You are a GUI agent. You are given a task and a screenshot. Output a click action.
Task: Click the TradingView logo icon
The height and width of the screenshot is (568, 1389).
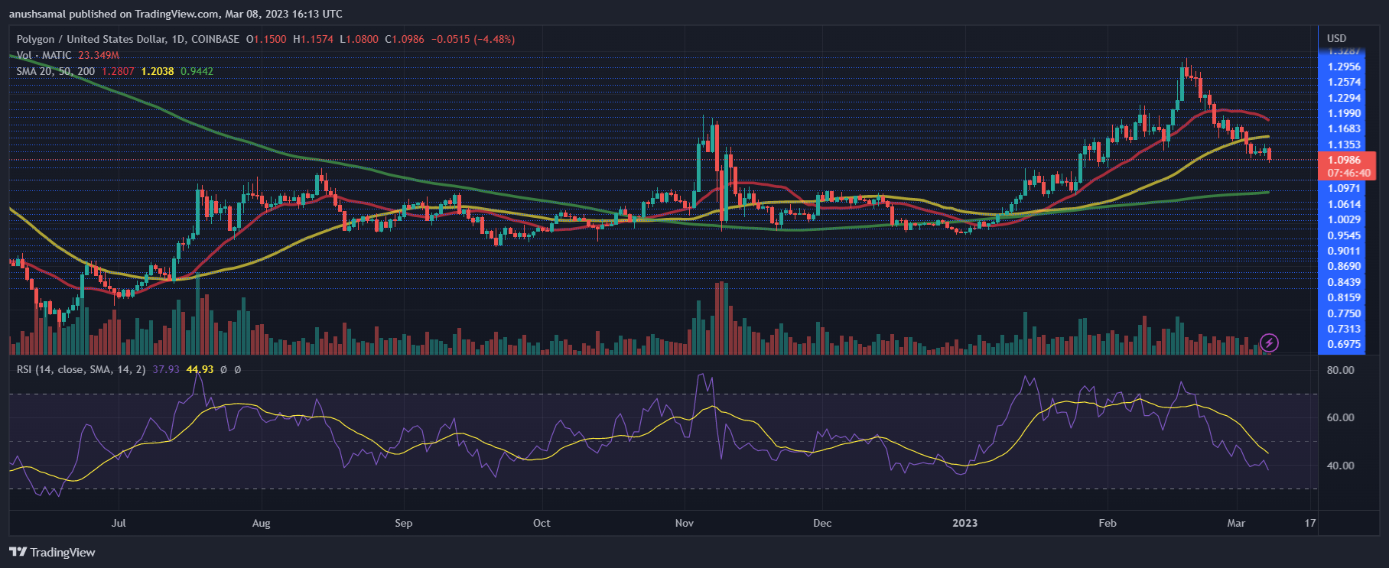point(18,552)
